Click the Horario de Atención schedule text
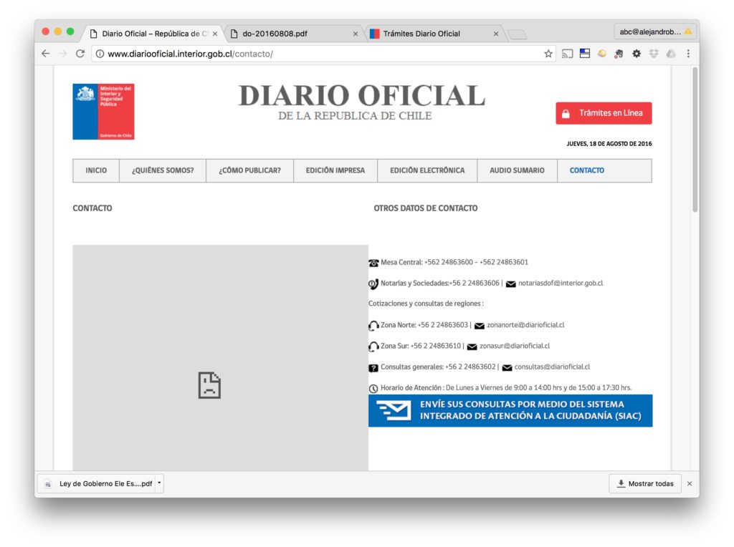This screenshot has width=734, height=547. click(x=506, y=388)
